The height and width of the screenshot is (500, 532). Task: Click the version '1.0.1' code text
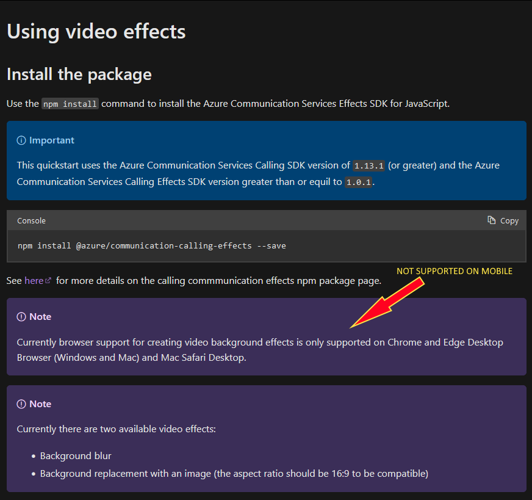[x=359, y=183]
